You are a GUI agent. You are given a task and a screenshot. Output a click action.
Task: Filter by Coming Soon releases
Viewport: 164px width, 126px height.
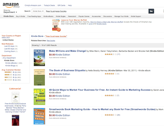coord(10,51)
